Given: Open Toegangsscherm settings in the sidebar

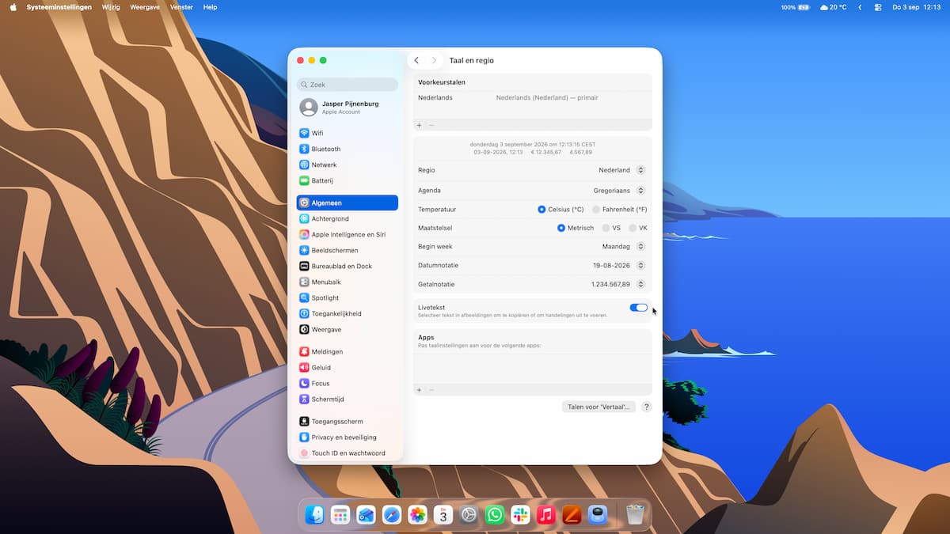Looking at the screenshot, I should (x=347, y=421).
